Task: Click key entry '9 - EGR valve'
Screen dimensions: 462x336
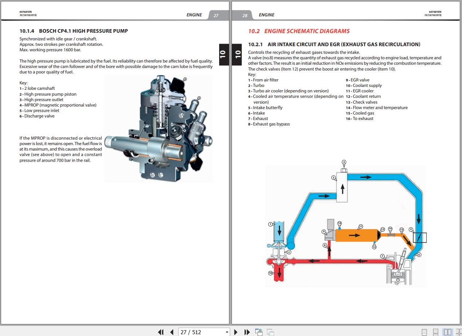Action: [358, 80]
